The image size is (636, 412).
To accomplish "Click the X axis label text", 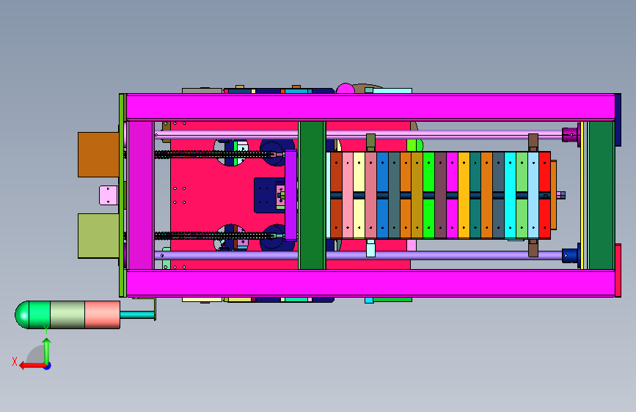I will point(15,361).
